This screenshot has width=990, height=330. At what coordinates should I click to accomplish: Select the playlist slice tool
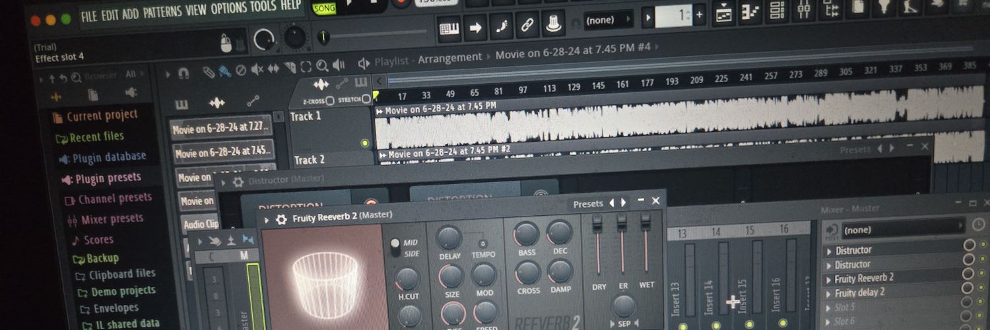[x=289, y=67]
